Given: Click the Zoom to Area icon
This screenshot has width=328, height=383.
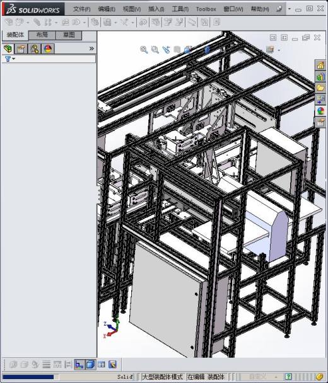Looking at the screenshot, I should (155, 50).
